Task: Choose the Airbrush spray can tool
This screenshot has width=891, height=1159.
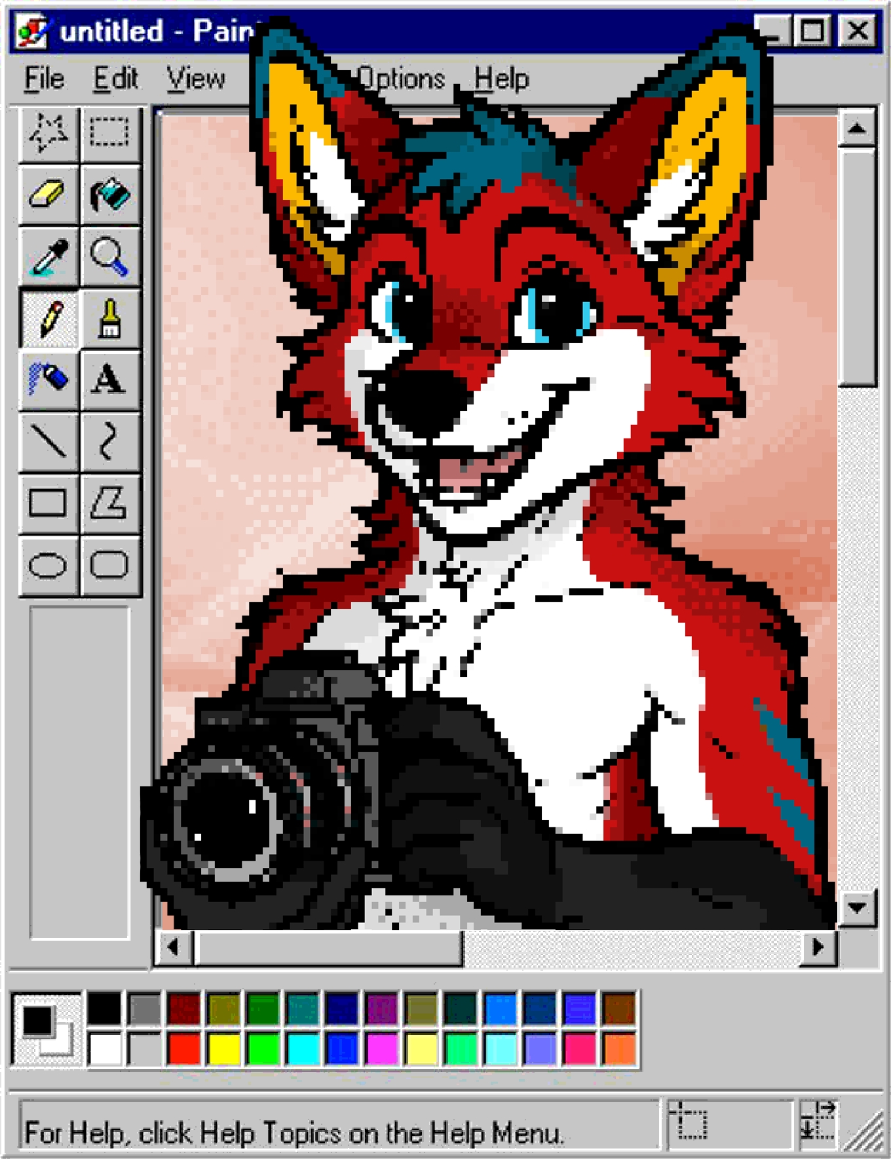Action: [x=48, y=380]
